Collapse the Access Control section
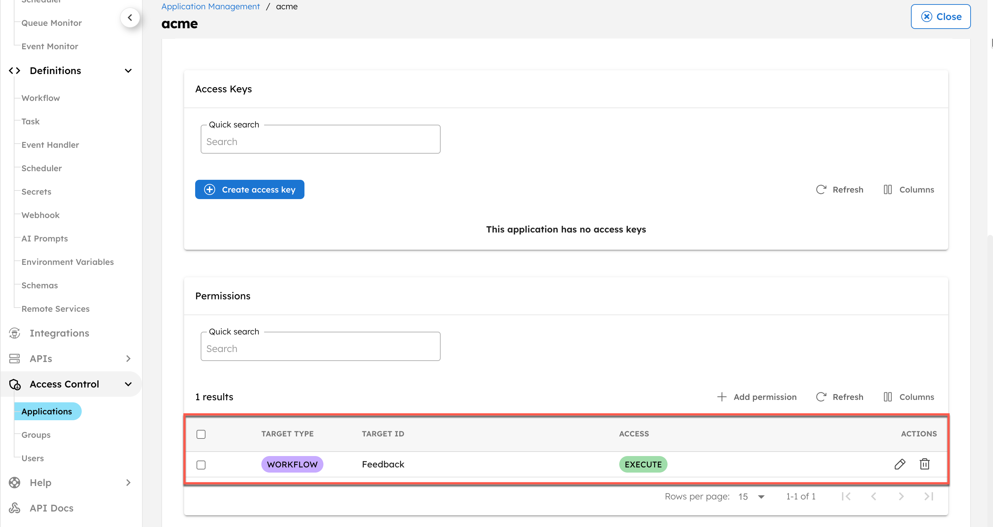The image size is (993, 527). pyautogui.click(x=128, y=384)
